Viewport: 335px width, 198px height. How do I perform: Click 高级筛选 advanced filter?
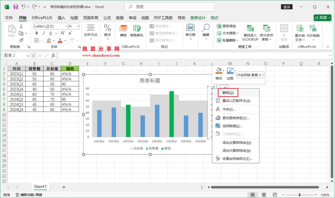(226, 26)
